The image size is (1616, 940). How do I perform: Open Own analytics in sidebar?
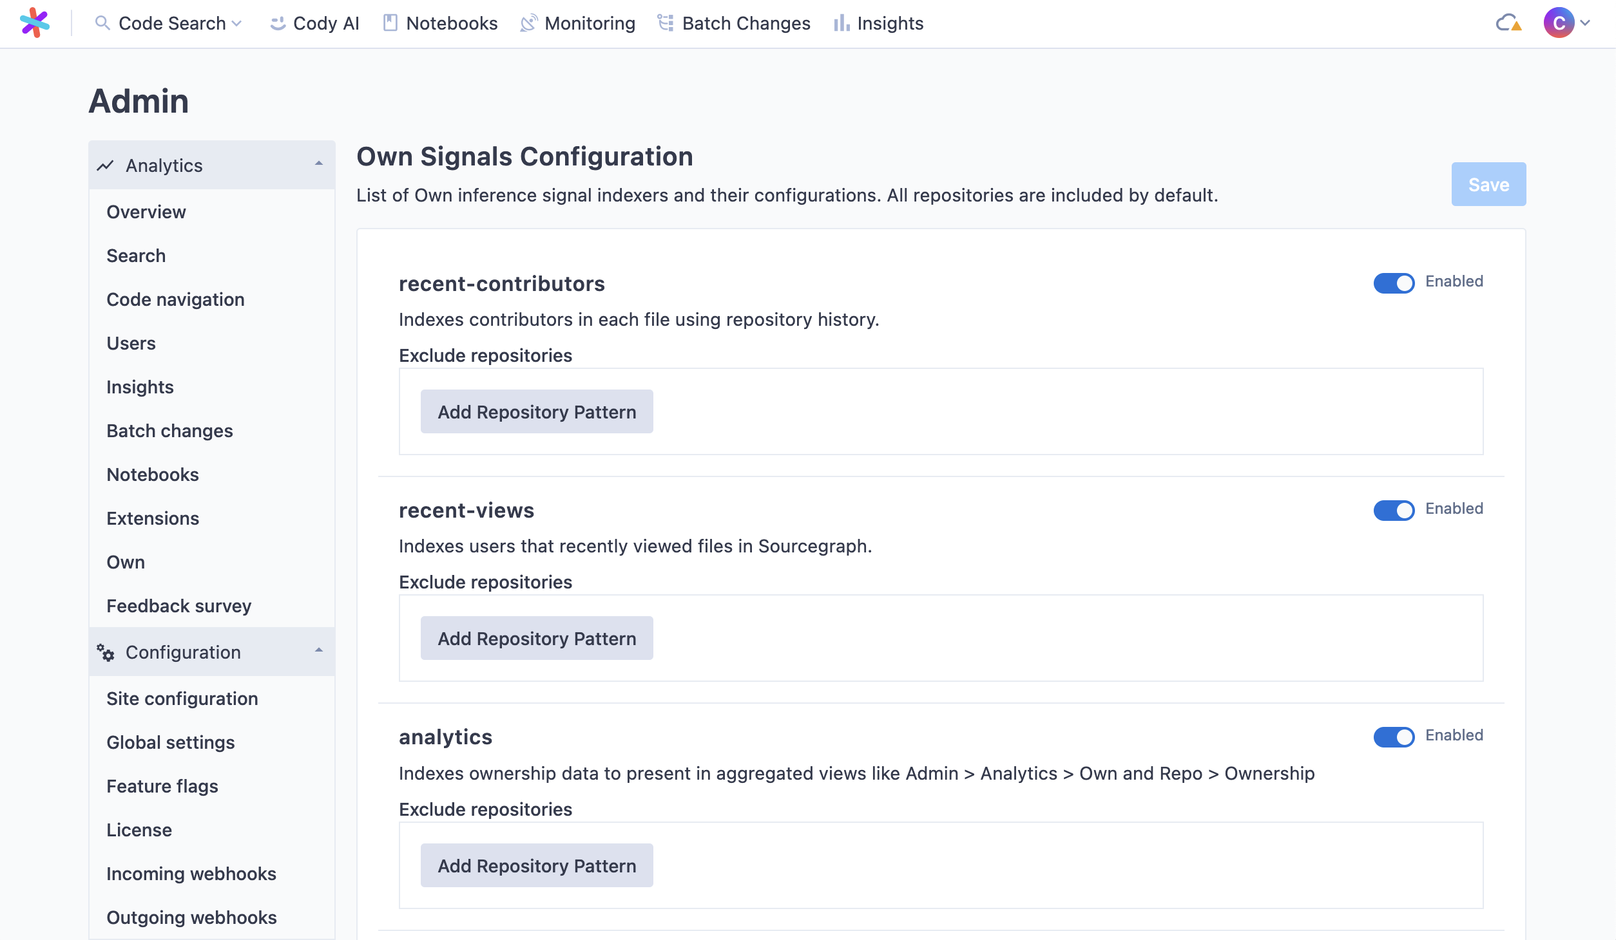pyautogui.click(x=211, y=562)
